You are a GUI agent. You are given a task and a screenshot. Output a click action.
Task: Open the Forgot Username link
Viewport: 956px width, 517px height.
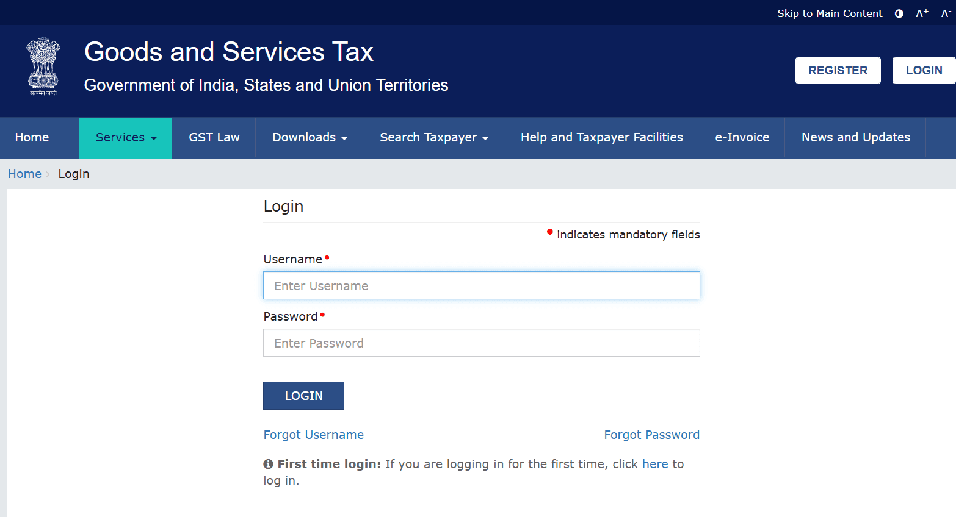pos(313,435)
